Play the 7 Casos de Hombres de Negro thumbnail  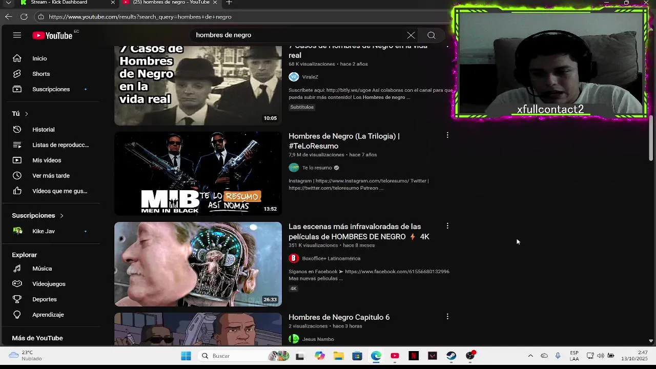[198, 85]
